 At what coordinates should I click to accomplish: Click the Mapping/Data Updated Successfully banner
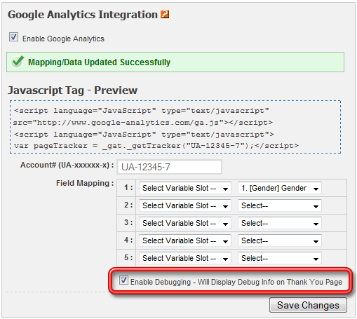[175, 62]
